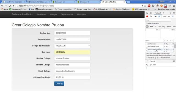Toggle capture screenshots camera icon
The width and height of the screenshot is (176, 99).
(x=155, y=16)
